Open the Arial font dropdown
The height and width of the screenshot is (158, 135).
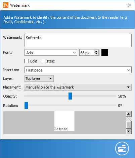pos(51,52)
